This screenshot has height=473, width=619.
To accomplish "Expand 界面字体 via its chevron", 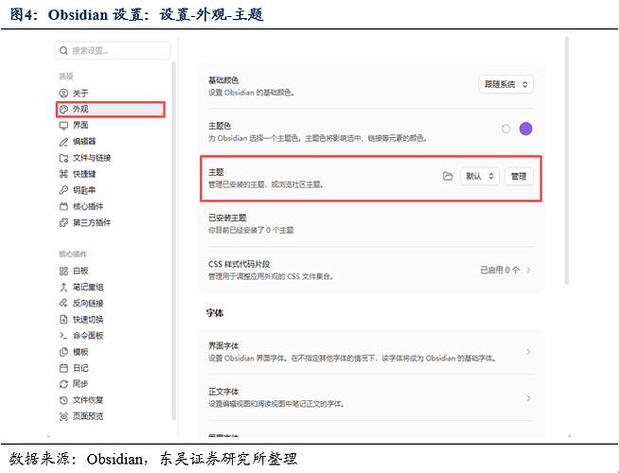I will coord(528,352).
